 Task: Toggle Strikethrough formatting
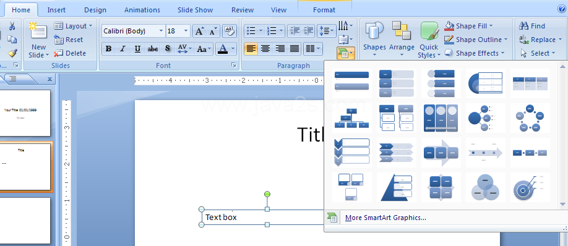point(152,49)
